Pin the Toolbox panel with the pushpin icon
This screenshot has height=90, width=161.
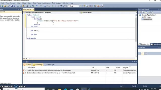[19, 9]
